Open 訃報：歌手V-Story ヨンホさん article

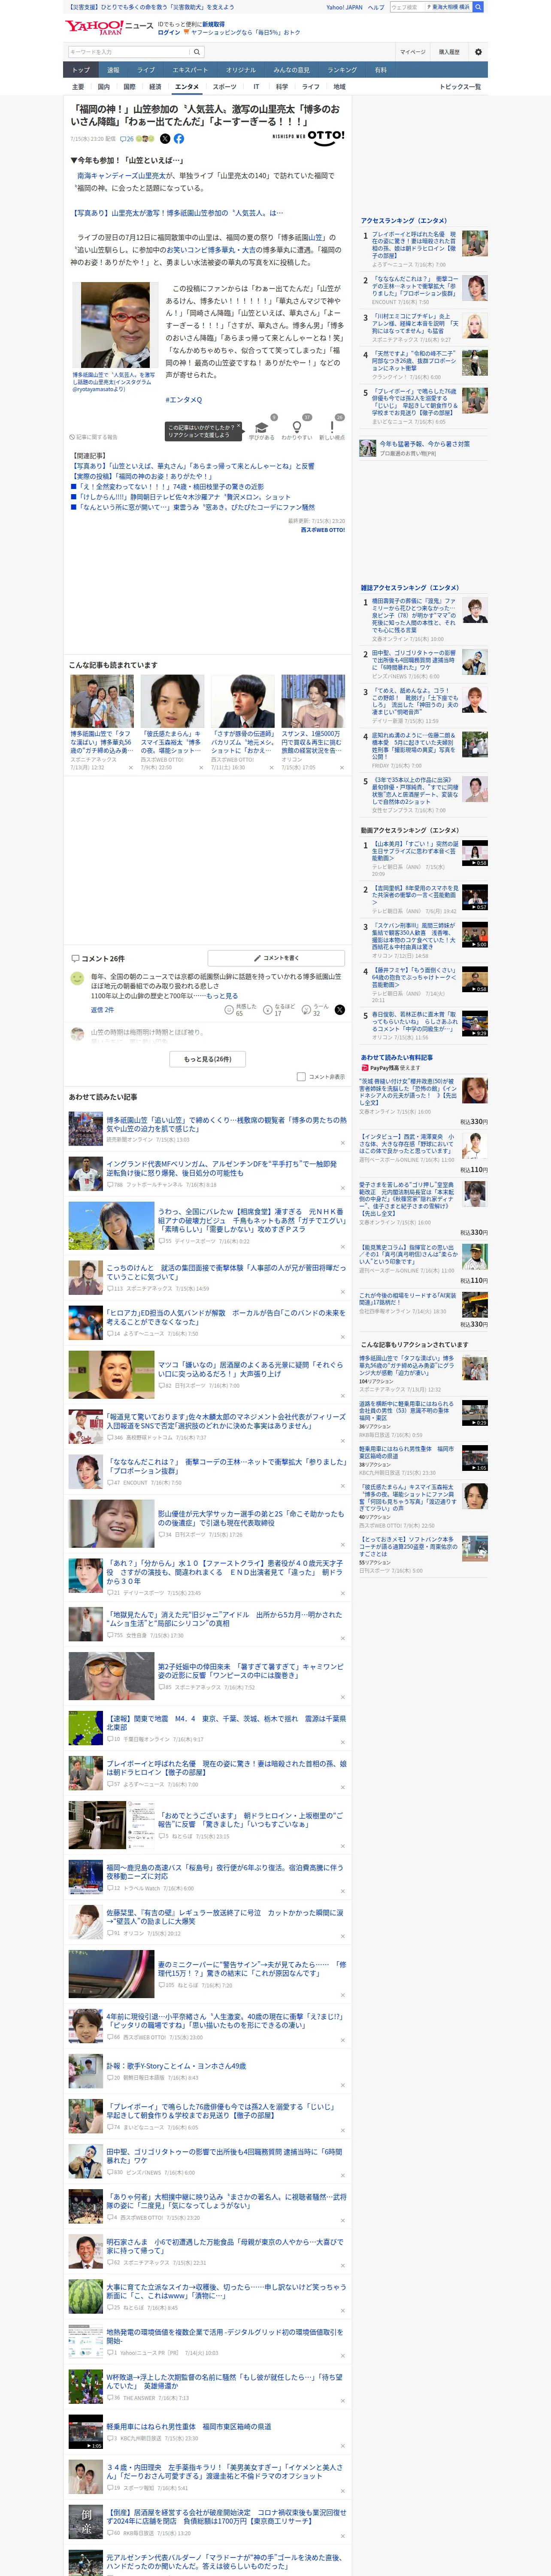[x=176, y=2066]
